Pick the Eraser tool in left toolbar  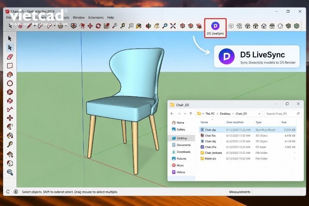[10, 57]
